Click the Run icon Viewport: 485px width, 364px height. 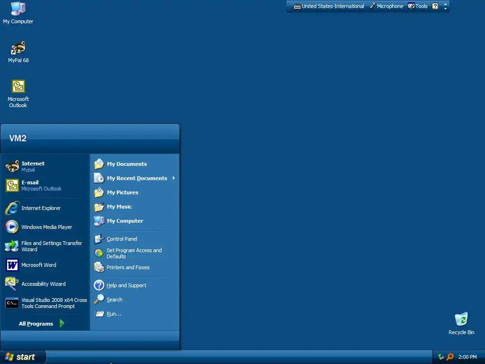pyautogui.click(x=99, y=314)
